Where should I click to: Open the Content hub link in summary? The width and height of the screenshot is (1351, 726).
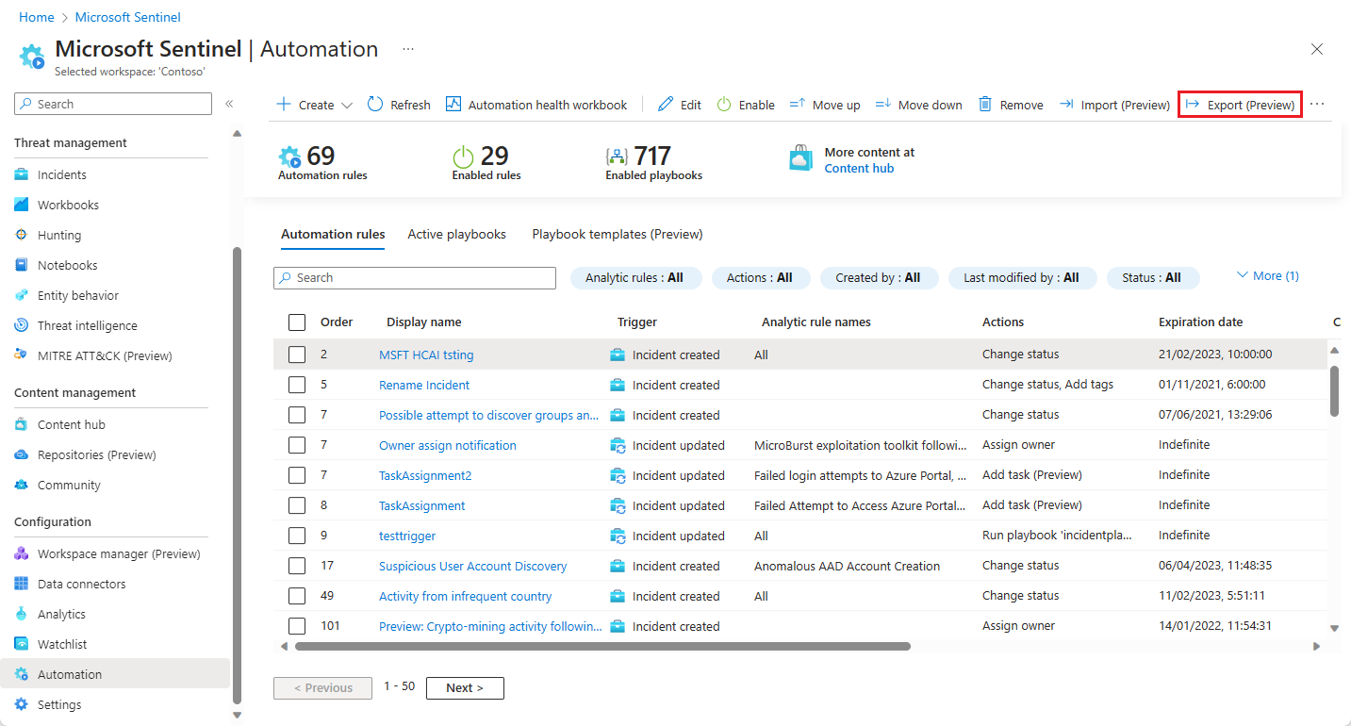point(859,169)
